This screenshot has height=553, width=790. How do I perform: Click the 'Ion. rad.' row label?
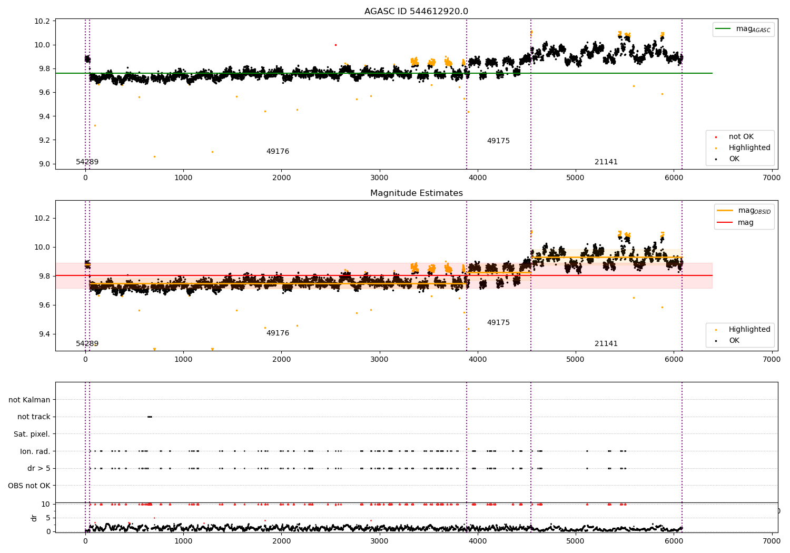click(35, 451)
